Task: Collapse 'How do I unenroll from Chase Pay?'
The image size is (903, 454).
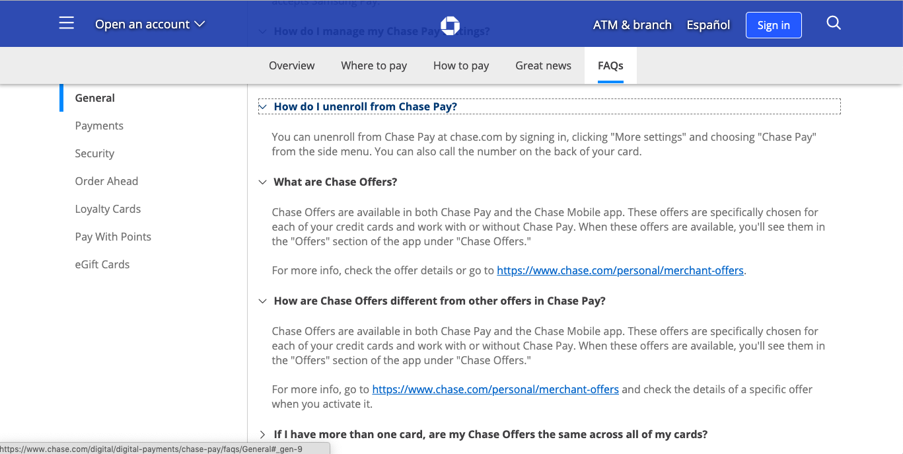Action: (549, 106)
